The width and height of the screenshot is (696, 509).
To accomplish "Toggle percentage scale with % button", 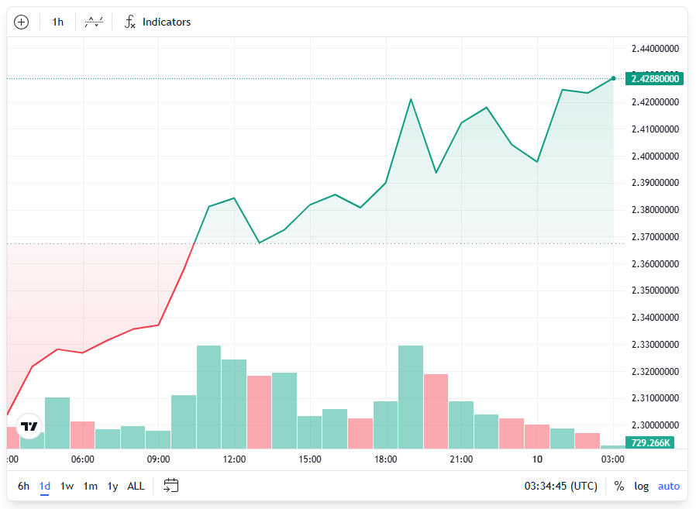I will pos(618,486).
